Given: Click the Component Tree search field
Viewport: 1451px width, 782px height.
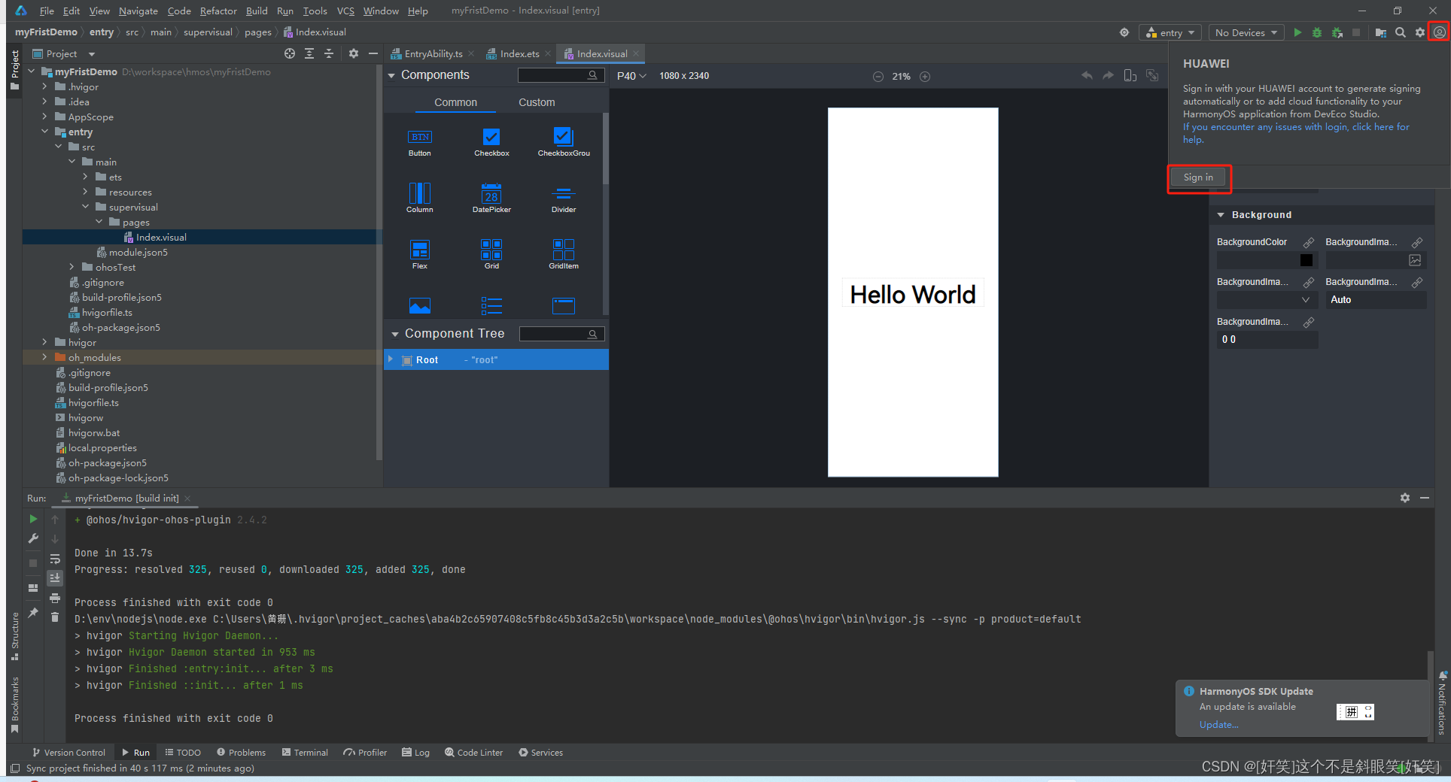Looking at the screenshot, I should [x=561, y=334].
